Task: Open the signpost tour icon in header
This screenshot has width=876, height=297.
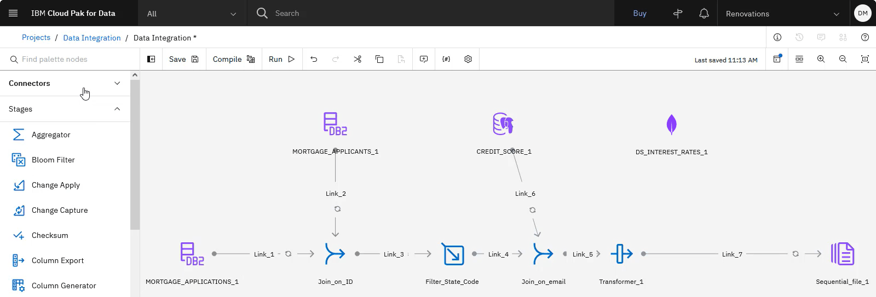Action: click(x=678, y=13)
